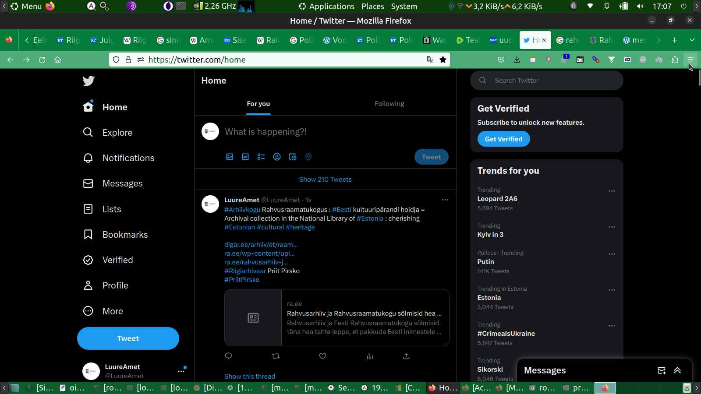The image size is (701, 394).
Task: Open options for the Estonia trend
Action: pos(612,290)
